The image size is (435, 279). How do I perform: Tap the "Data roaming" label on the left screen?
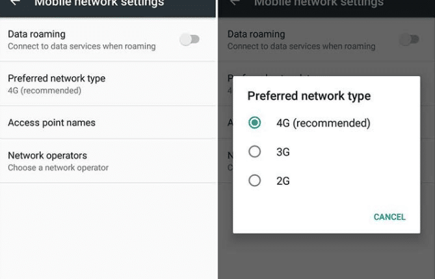tap(36, 34)
